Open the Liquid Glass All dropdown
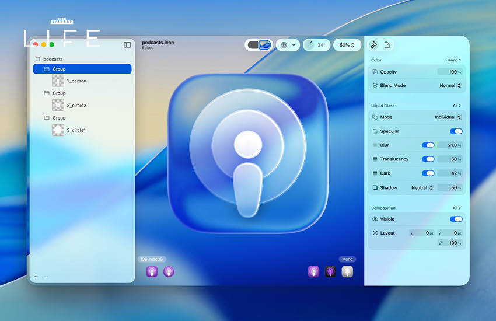 tap(457, 106)
